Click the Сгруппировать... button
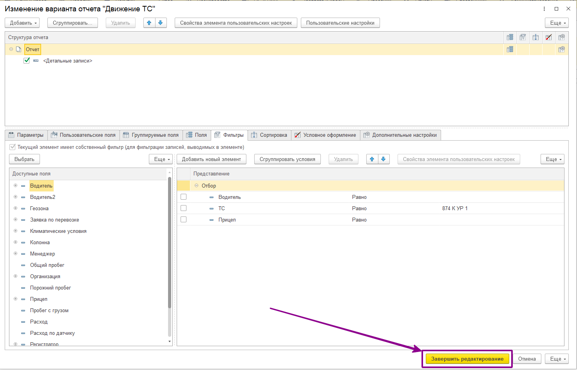The image size is (577, 370). 72,23
